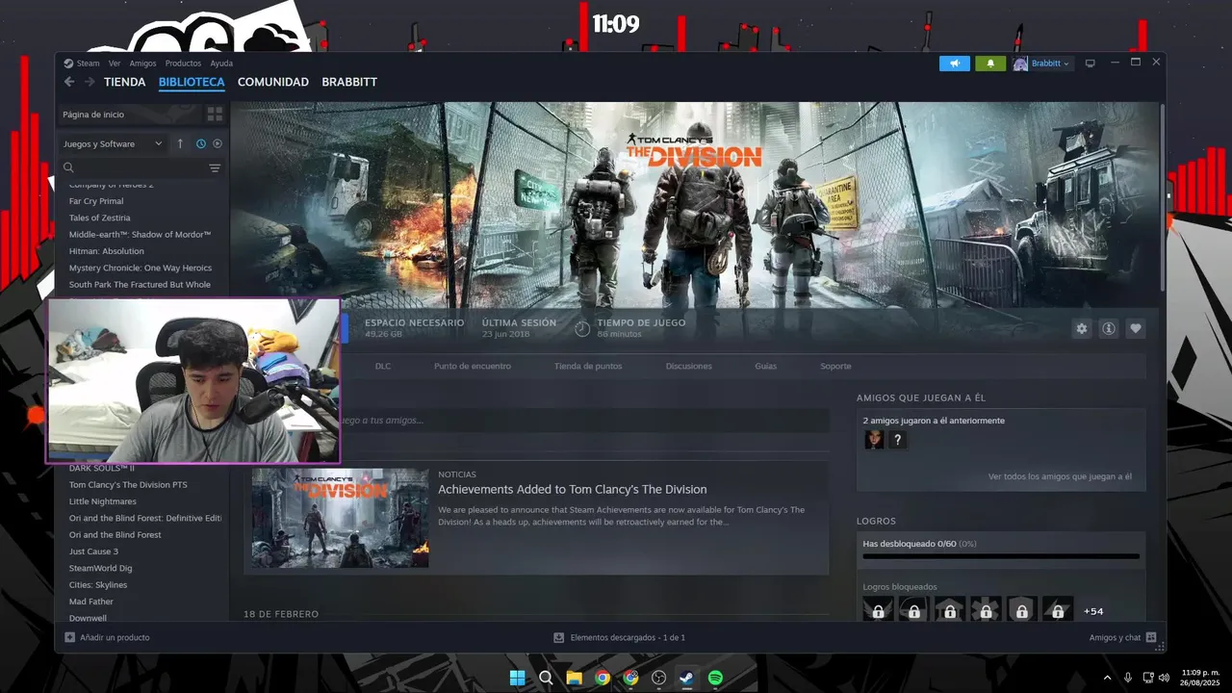The image size is (1232, 693).
Task: Add The Division to favorites heart
Action: tap(1136, 328)
